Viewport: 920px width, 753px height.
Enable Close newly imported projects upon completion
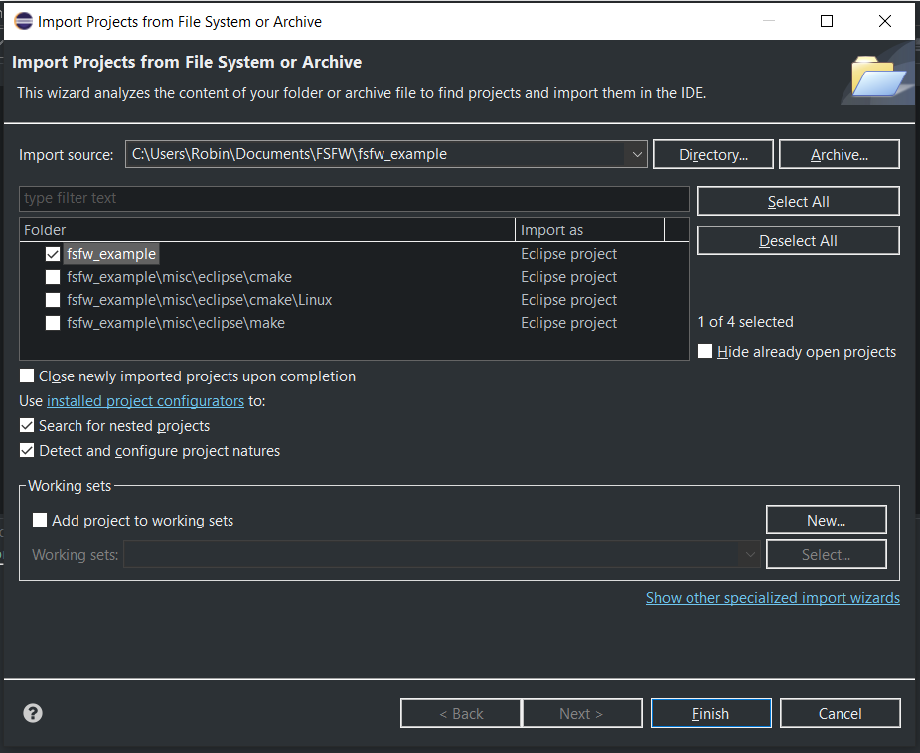point(27,376)
